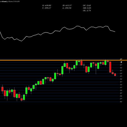Click the orange horizontal resistance line

(x=63, y=60)
